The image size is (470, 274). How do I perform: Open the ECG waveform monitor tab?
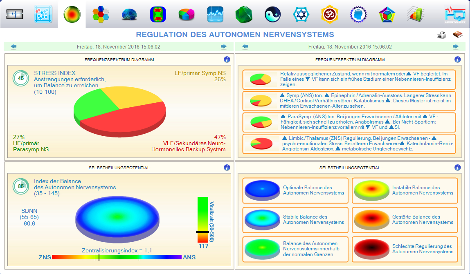click(x=15, y=15)
